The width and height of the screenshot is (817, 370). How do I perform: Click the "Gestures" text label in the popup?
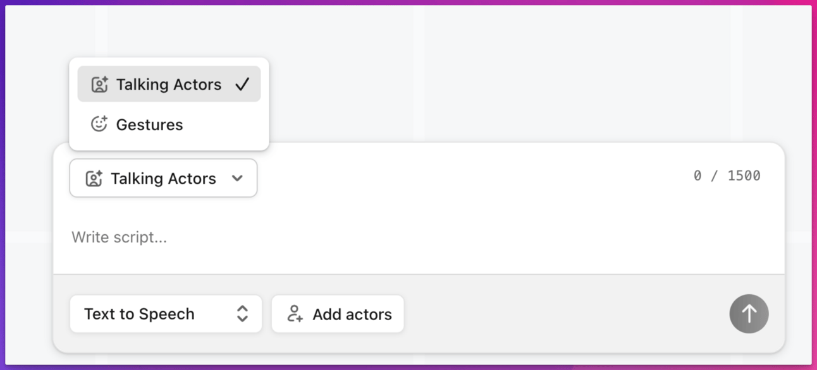point(149,124)
